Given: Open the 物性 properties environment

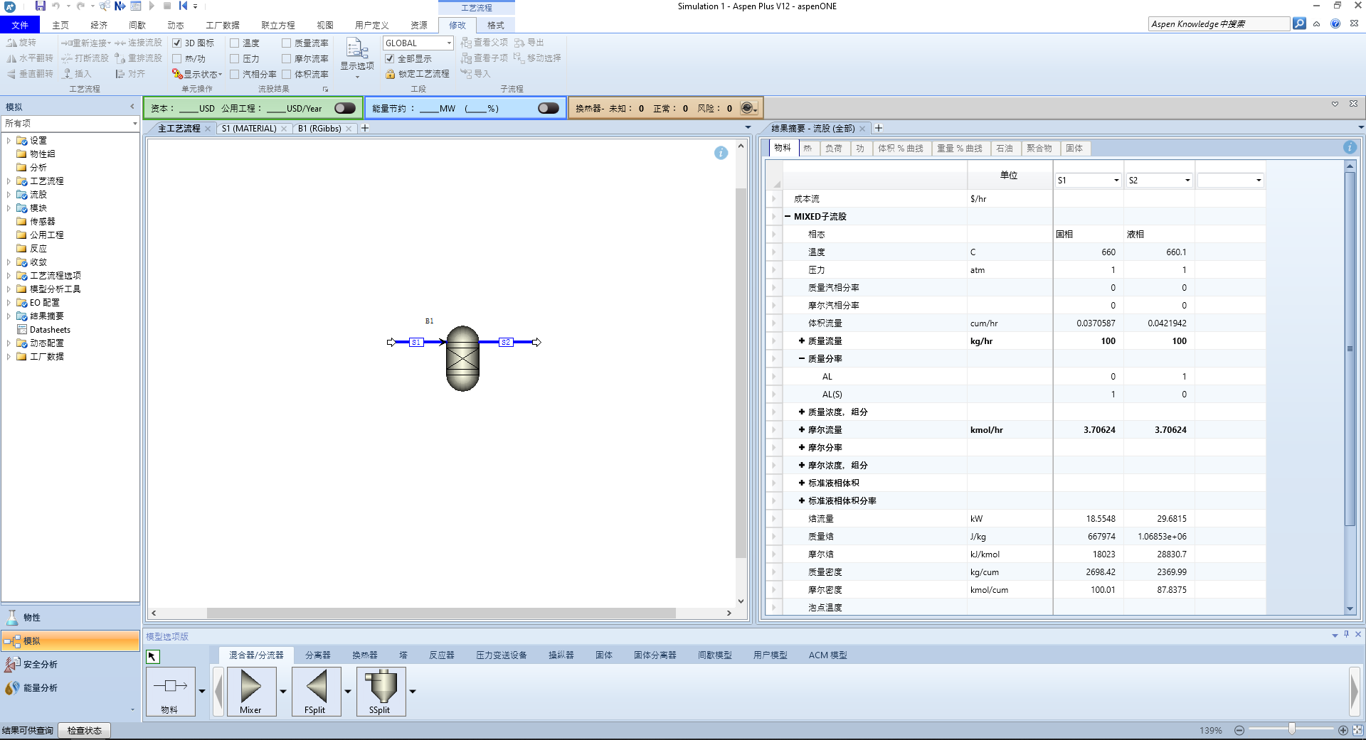Looking at the screenshot, I should click(x=70, y=617).
